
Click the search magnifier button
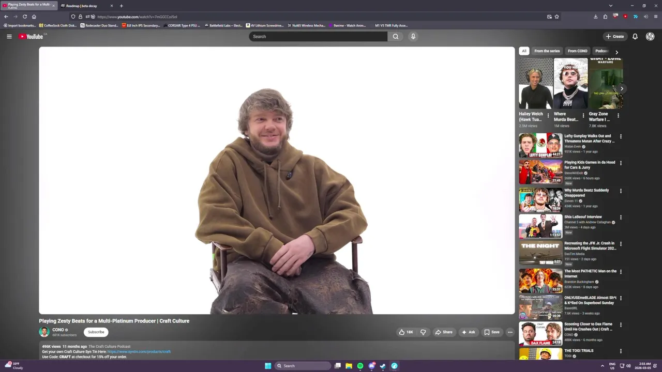(x=396, y=36)
